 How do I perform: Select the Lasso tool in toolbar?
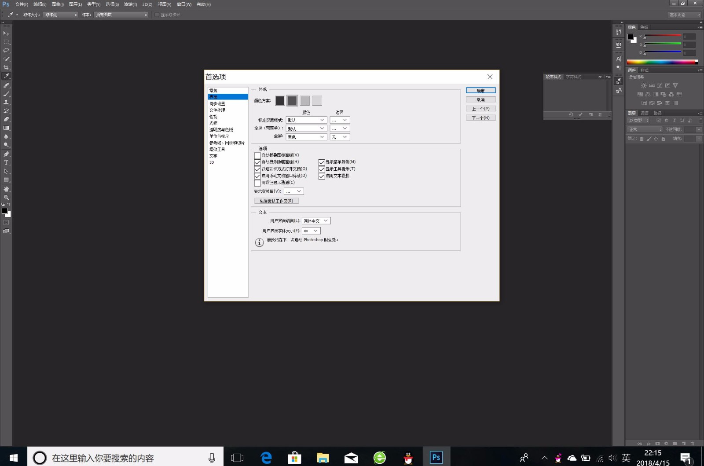pos(6,50)
